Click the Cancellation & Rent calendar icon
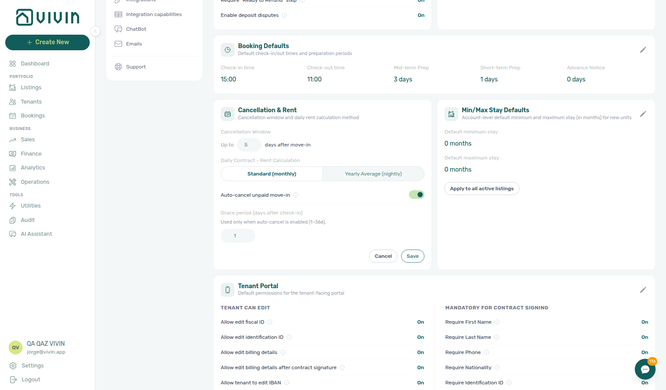Screen dimensions: 666x390 point(228,114)
